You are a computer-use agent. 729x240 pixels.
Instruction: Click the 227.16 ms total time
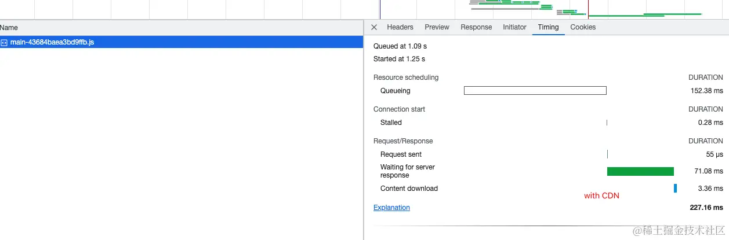706,208
